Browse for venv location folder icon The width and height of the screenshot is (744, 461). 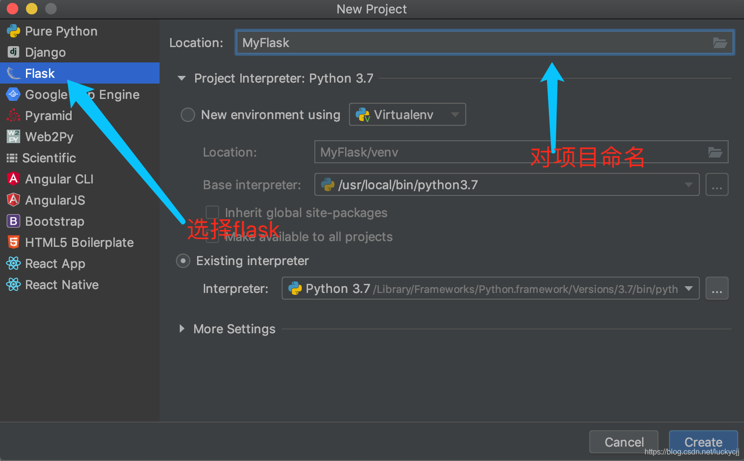(x=715, y=152)
